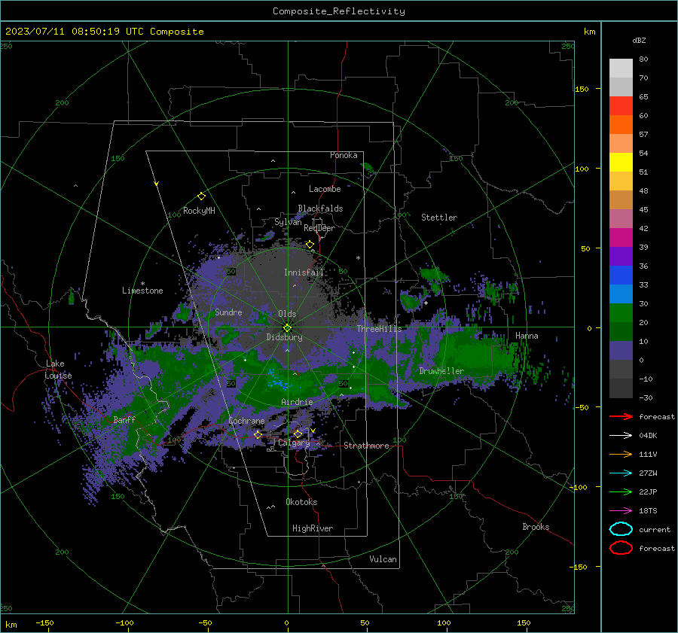Click the Blackfalds city label

click(320, 208)
